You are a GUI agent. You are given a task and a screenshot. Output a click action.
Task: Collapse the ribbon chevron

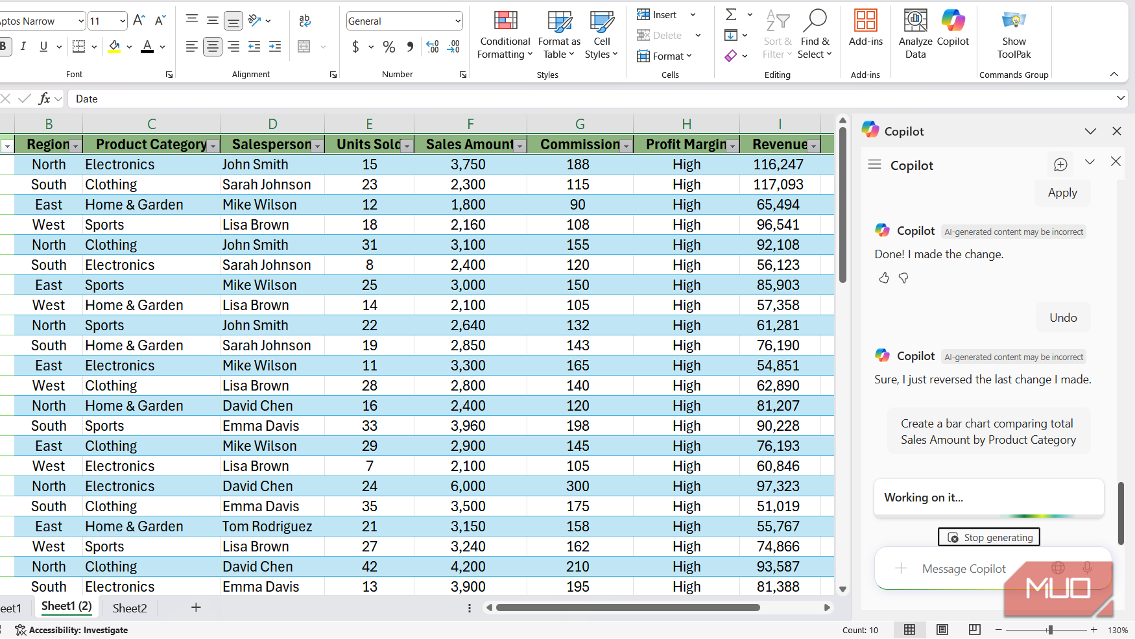(x=1114, y=74)
